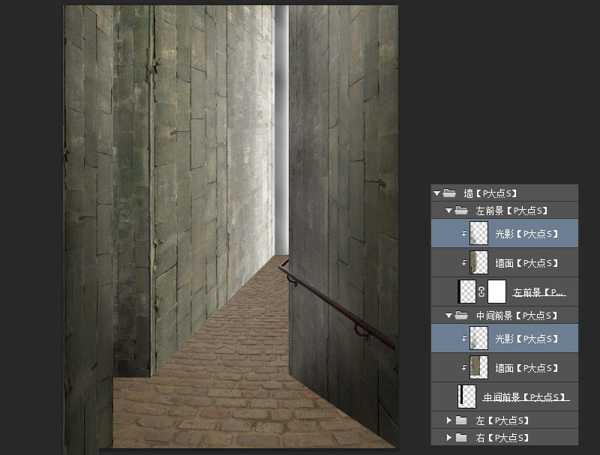Click the underlined 中间前景【P大点S】 layer name
The height and width of the screenshot is (455, 600).
tap(526, 397)
